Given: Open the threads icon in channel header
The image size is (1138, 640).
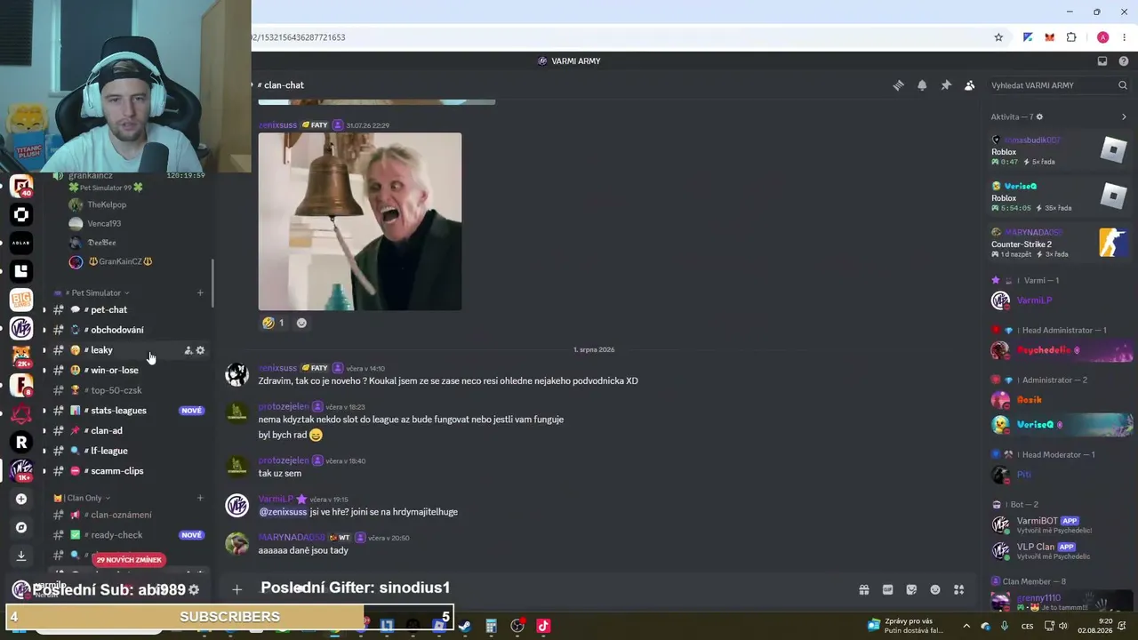Looking at the screenshot, I should click(x=898, y=85).
